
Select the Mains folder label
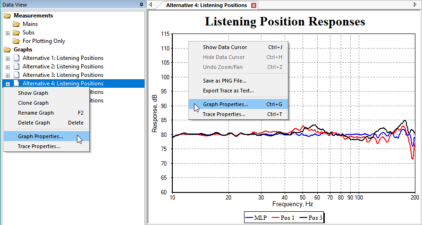click(30, 24)
